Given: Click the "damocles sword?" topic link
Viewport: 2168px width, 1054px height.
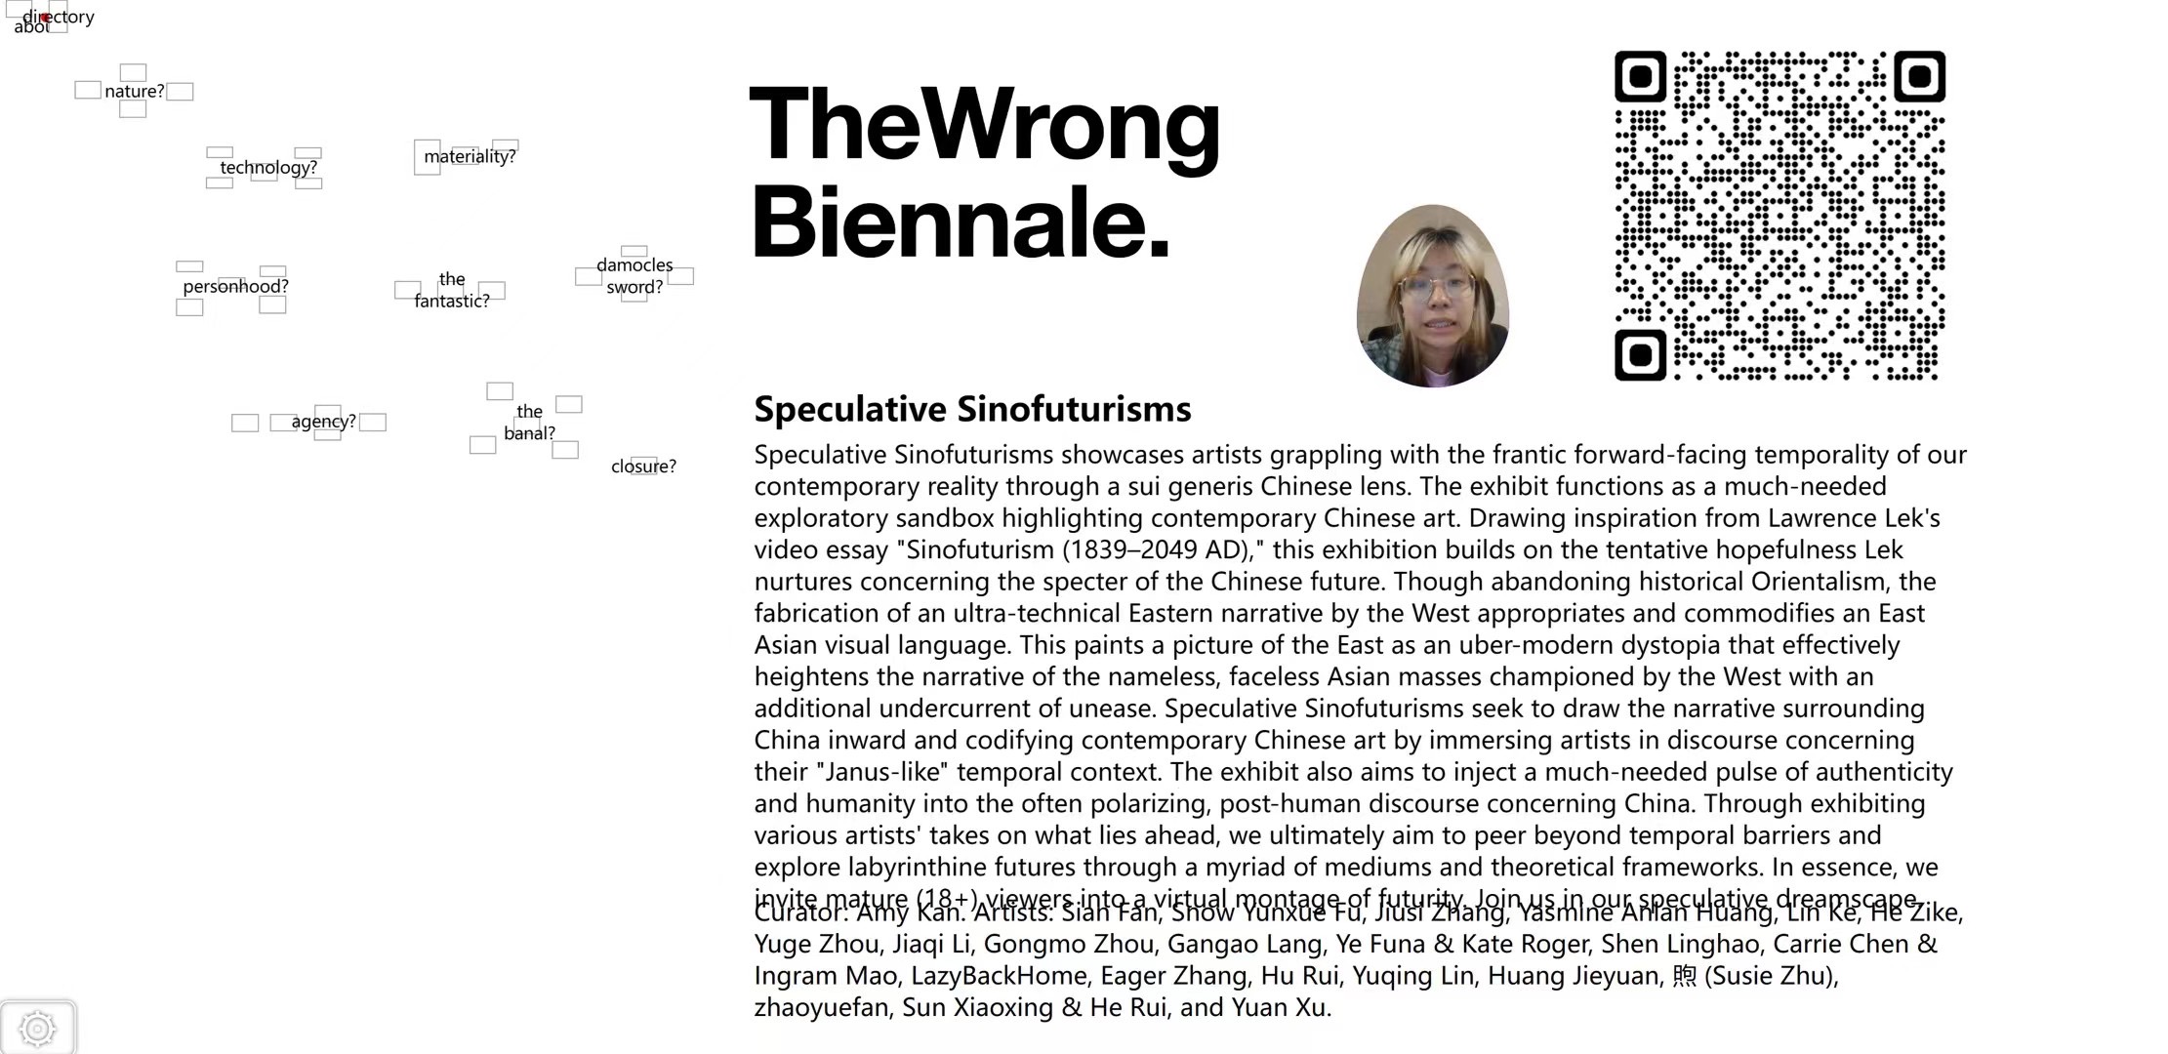Looking at the screenshot, I should (x=634, y=276).
